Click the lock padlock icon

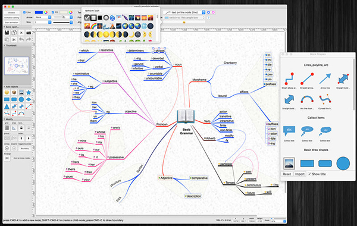[x=21, y=128]
